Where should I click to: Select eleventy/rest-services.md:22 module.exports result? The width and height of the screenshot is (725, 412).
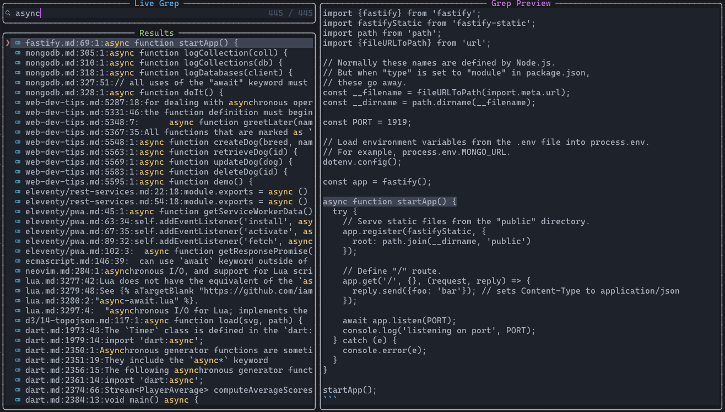point(166,192)
